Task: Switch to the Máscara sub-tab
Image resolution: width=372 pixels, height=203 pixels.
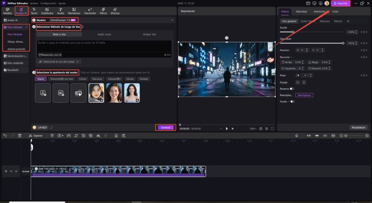Action: 324,21
